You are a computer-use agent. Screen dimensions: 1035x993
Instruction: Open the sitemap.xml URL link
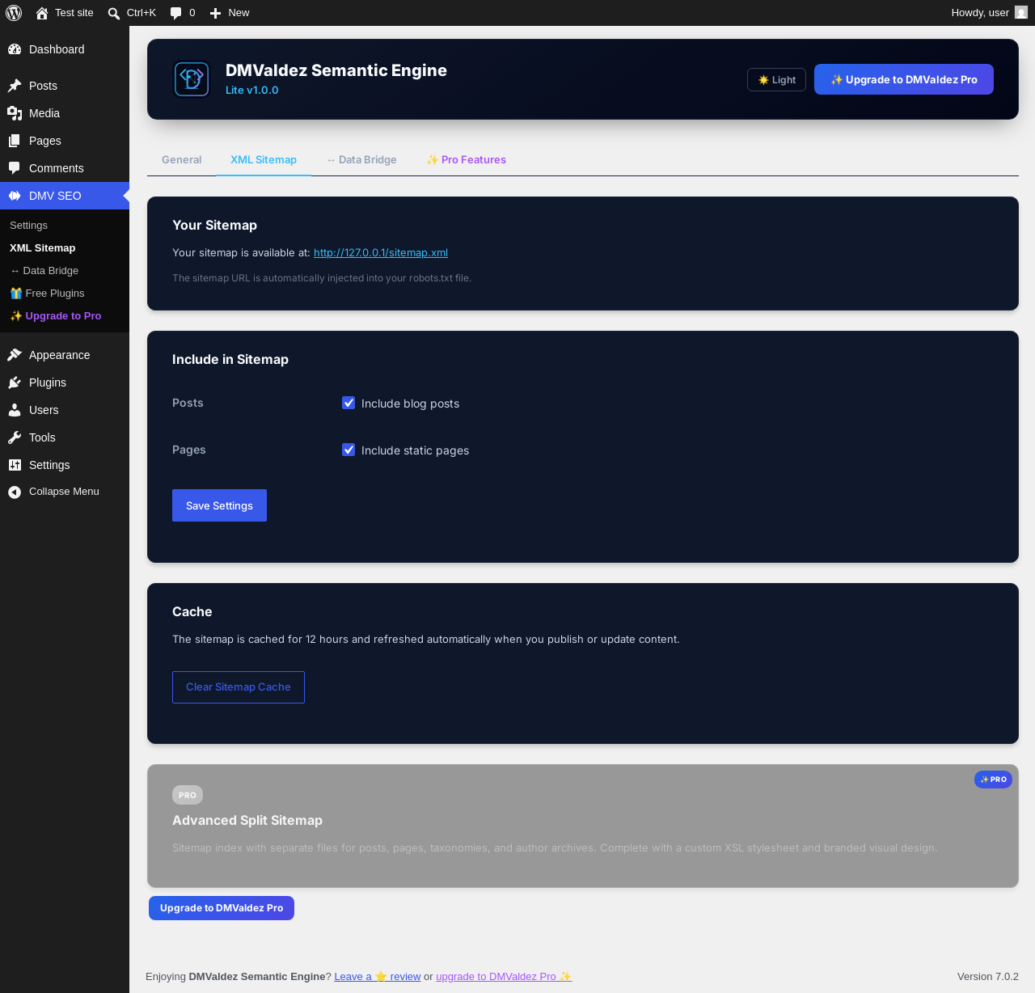click(381, 253)
